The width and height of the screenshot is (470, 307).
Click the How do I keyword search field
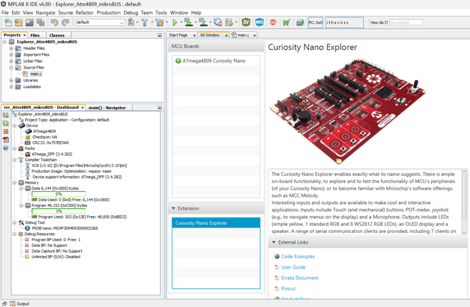[x=406, y=22]
